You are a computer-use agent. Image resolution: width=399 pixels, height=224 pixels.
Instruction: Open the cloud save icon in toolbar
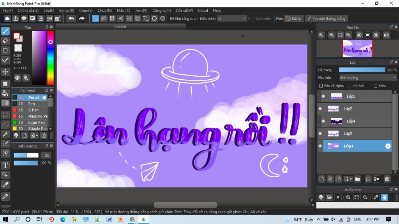7,19
